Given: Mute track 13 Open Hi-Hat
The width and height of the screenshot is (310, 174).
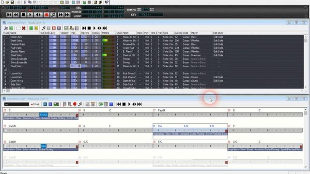Looking at the screenshot, I should tap(42, 81).
